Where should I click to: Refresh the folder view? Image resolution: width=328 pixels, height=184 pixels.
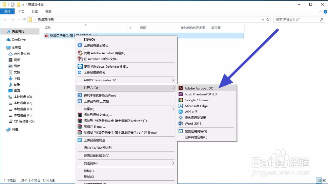point(268,19)
